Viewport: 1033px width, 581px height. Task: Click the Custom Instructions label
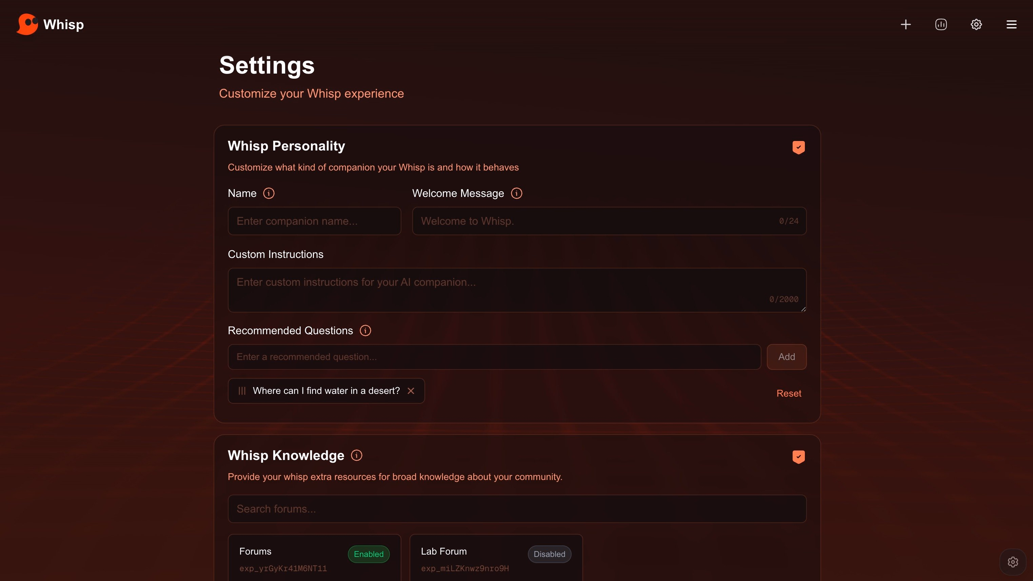(x=276, y=254)
